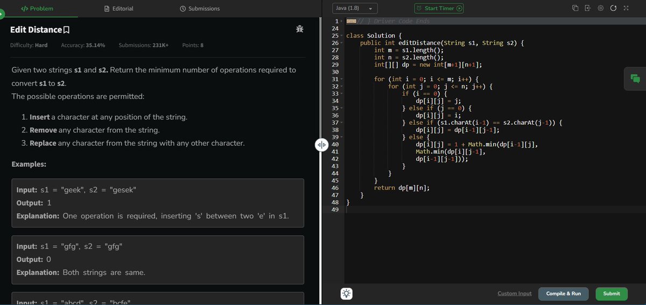Click 'Explanation: Both strings are same.'

81,273
